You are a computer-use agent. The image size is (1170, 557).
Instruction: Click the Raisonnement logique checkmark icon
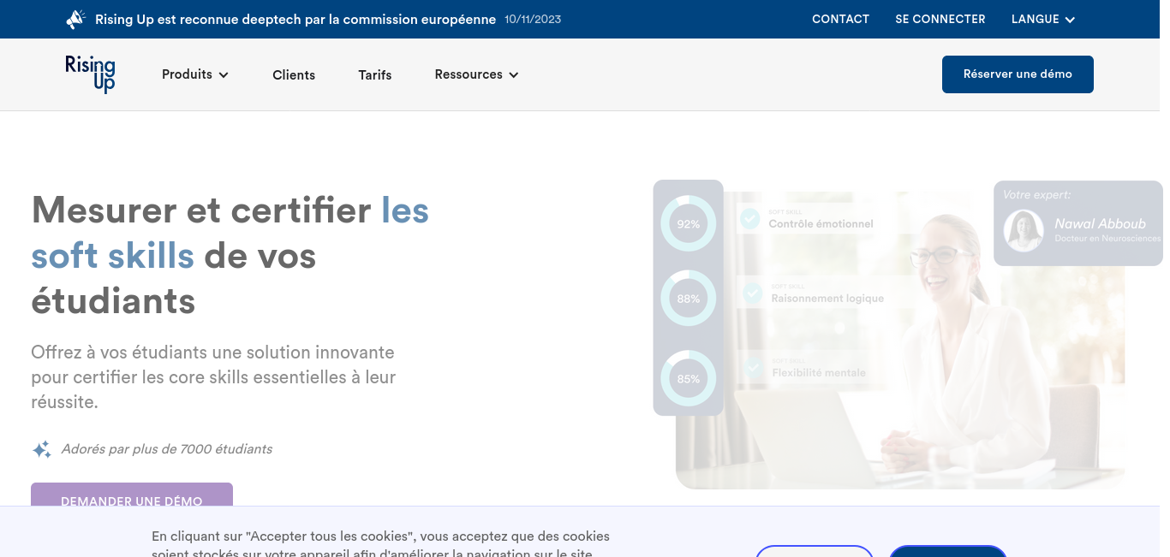[753, 293]
